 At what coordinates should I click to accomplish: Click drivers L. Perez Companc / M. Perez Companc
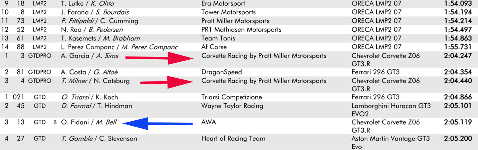[119, 47]
